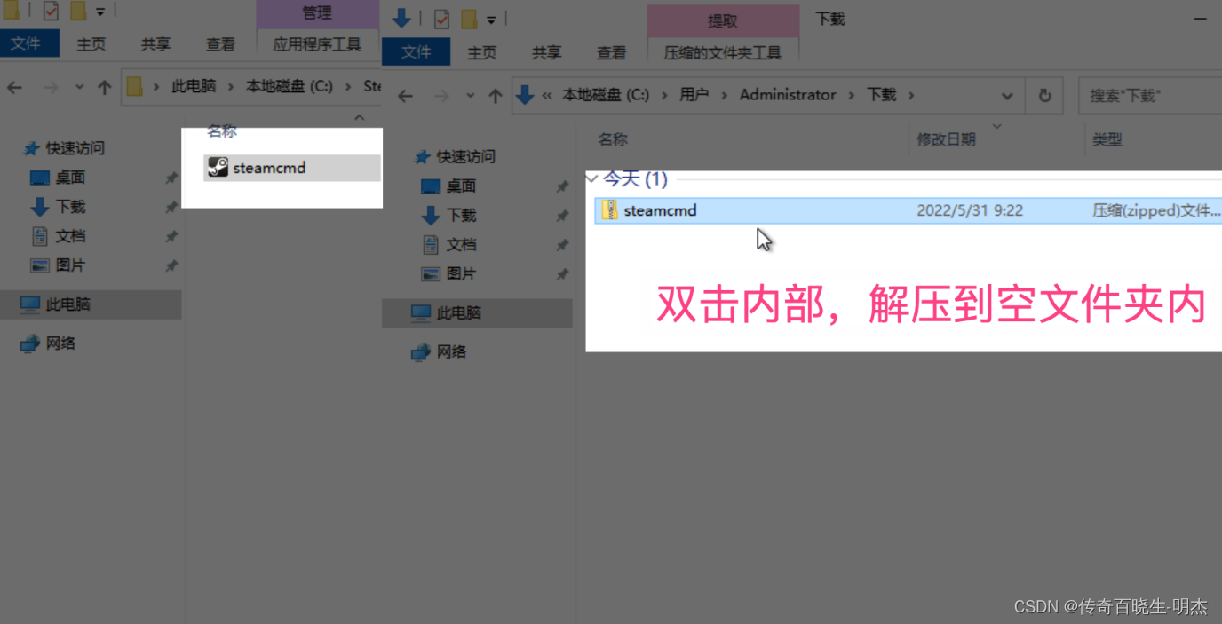Select the 2022/5/31 9:22 date cell
This screenshot has height=624, width=1222.
pyautogui.click(x=970, y=210)
